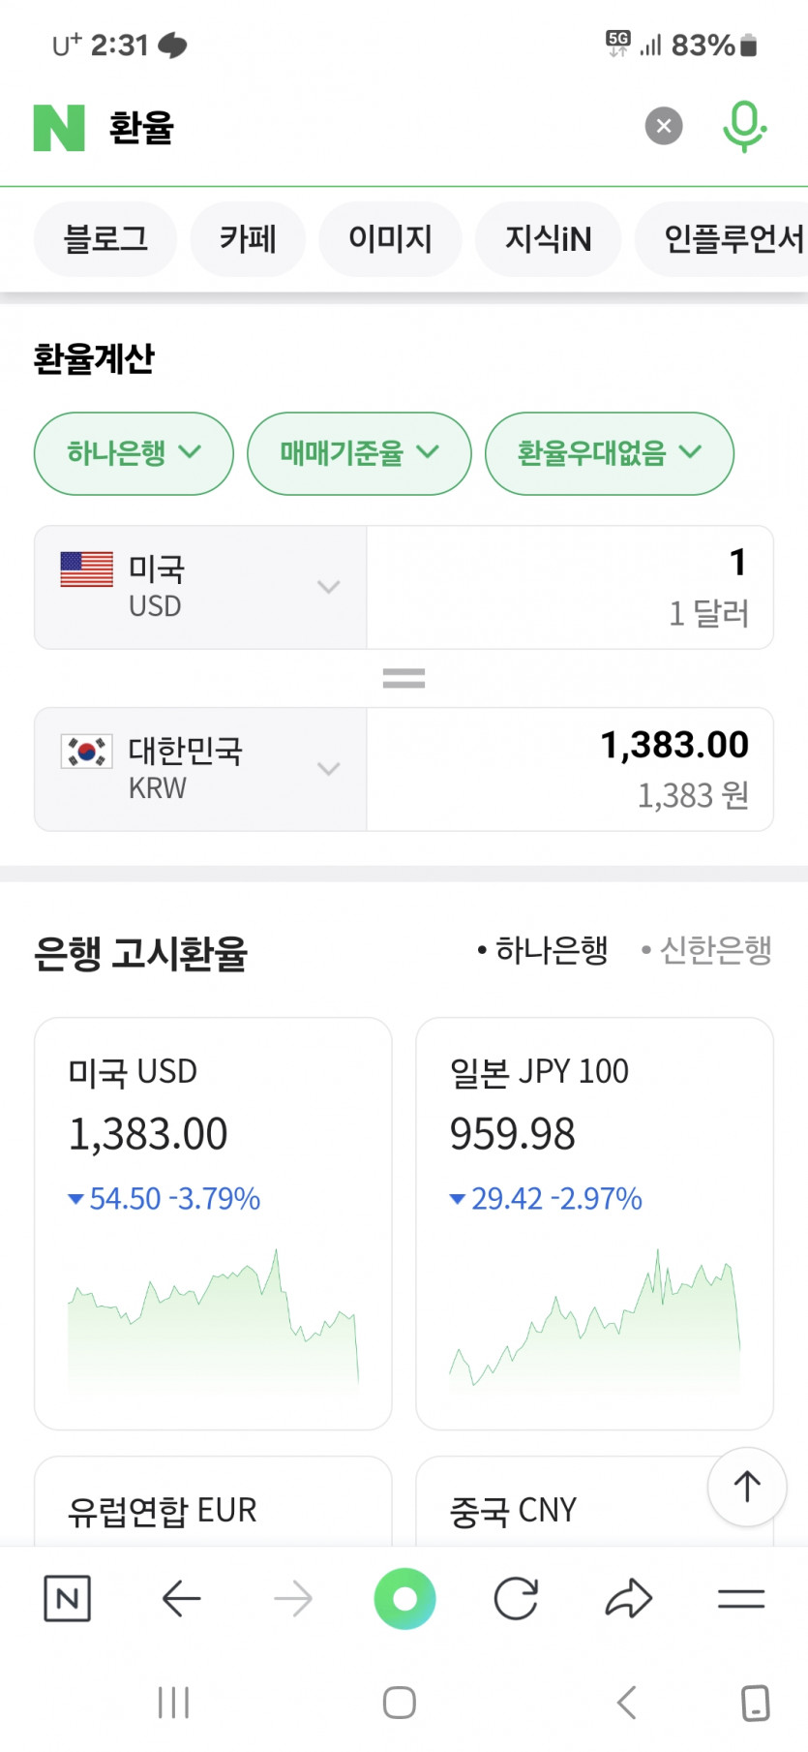Edit the USD amount input field
The height and width of the screenshot is (1752, 808).
(569, 587)
